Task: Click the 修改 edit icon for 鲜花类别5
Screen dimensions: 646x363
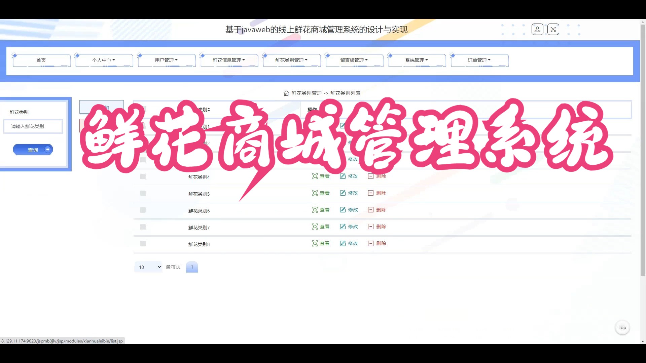Action: coord(343,193)
